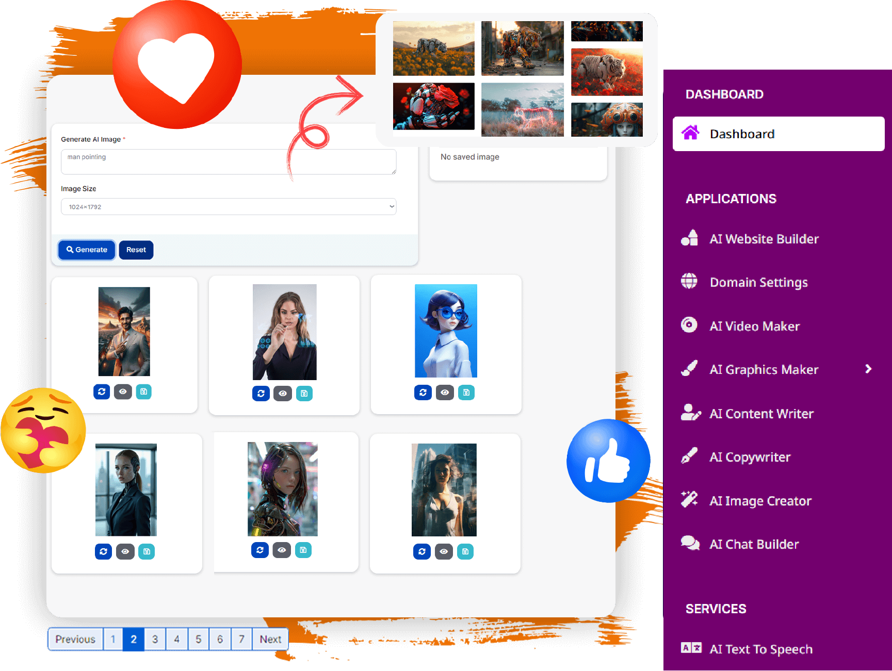
Task: Click the Generate button
Action: click(87, 250)
